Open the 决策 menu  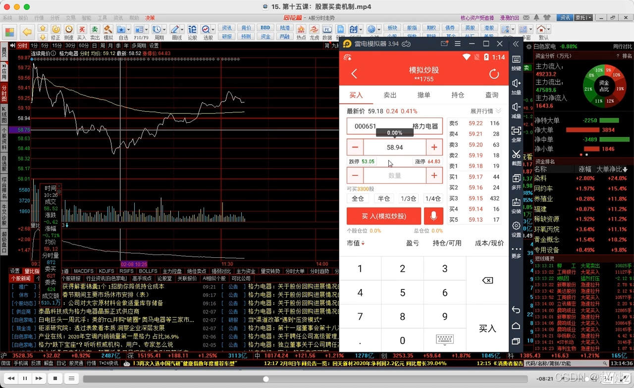click(x=150, y=18)
